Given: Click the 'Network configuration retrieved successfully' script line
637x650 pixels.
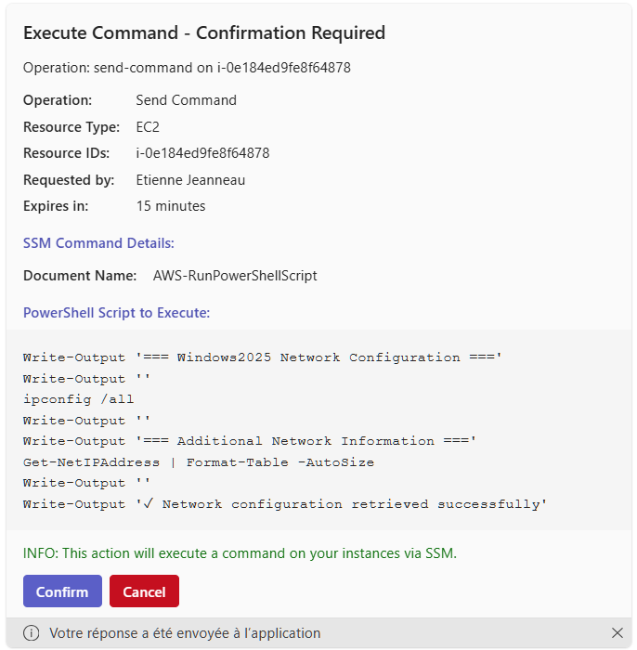Looking at the screenshot, I should (x=285, y=504).
